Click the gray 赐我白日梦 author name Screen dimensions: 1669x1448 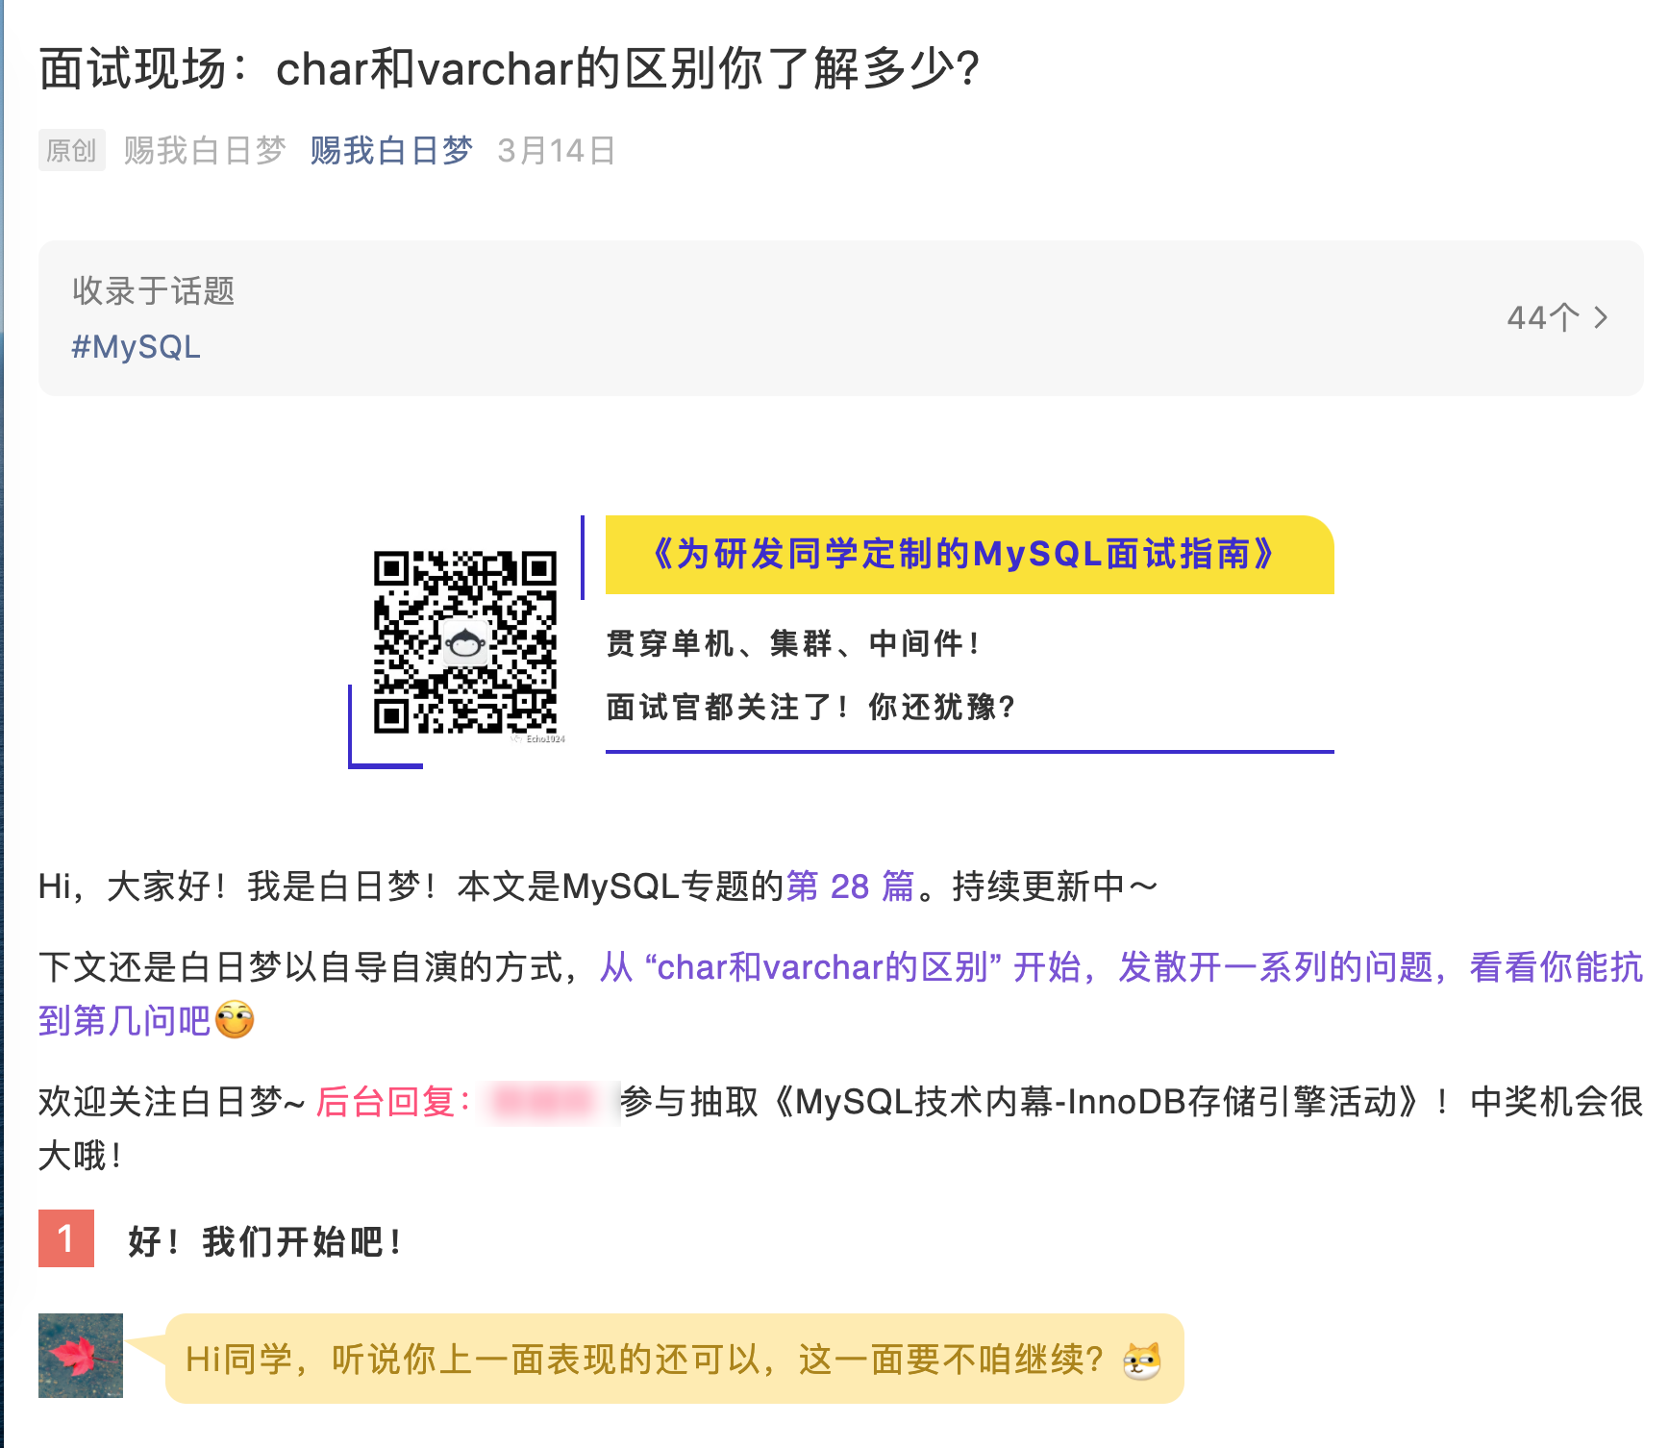(205, 151)
